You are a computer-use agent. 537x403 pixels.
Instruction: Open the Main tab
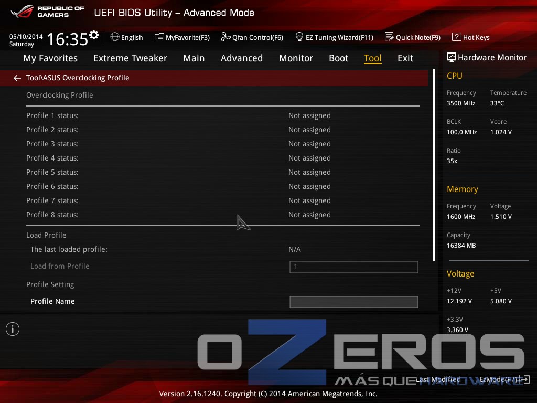pos(194,58)
